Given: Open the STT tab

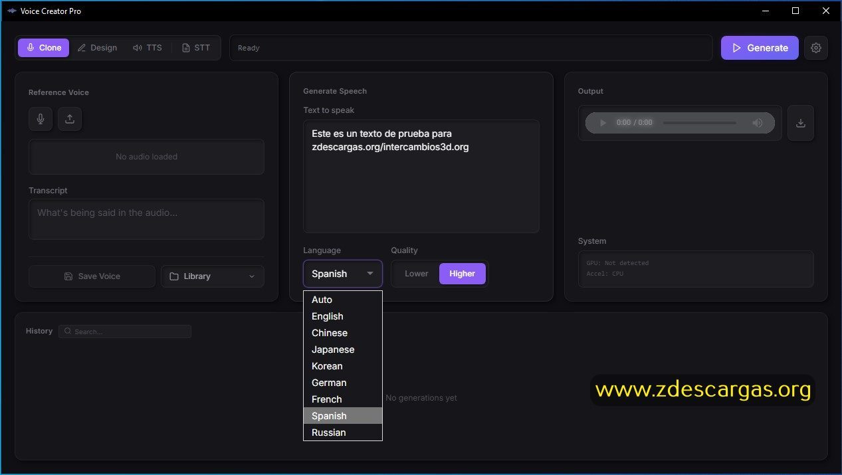Looking at the screenshot, I should [x=196, y=48].
